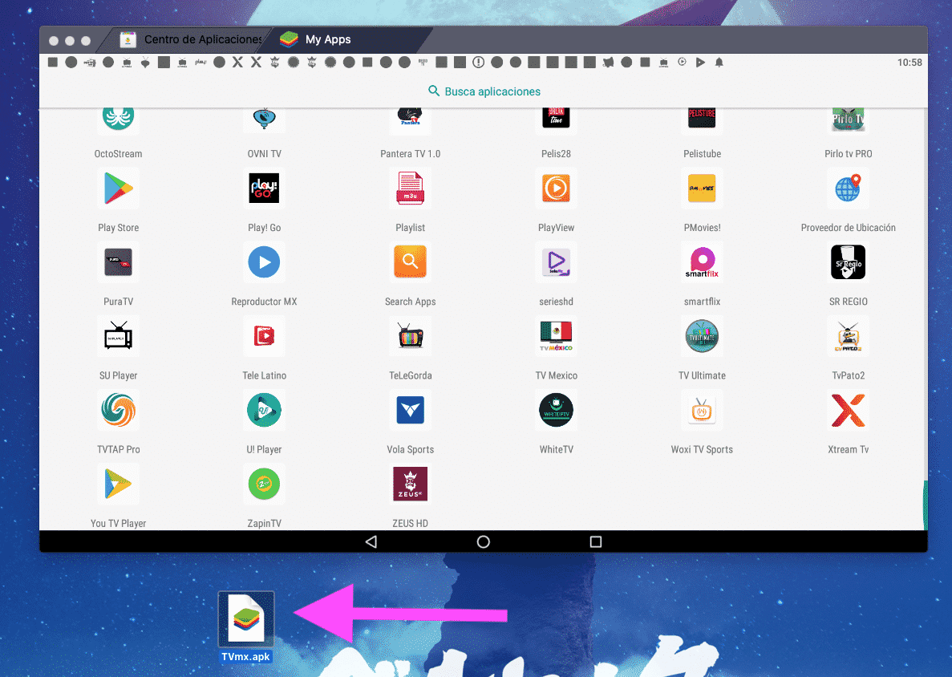This screenshot has height=677, width=952.
Task: Open the Playlist m3u app
Action: tap(410, 189)
